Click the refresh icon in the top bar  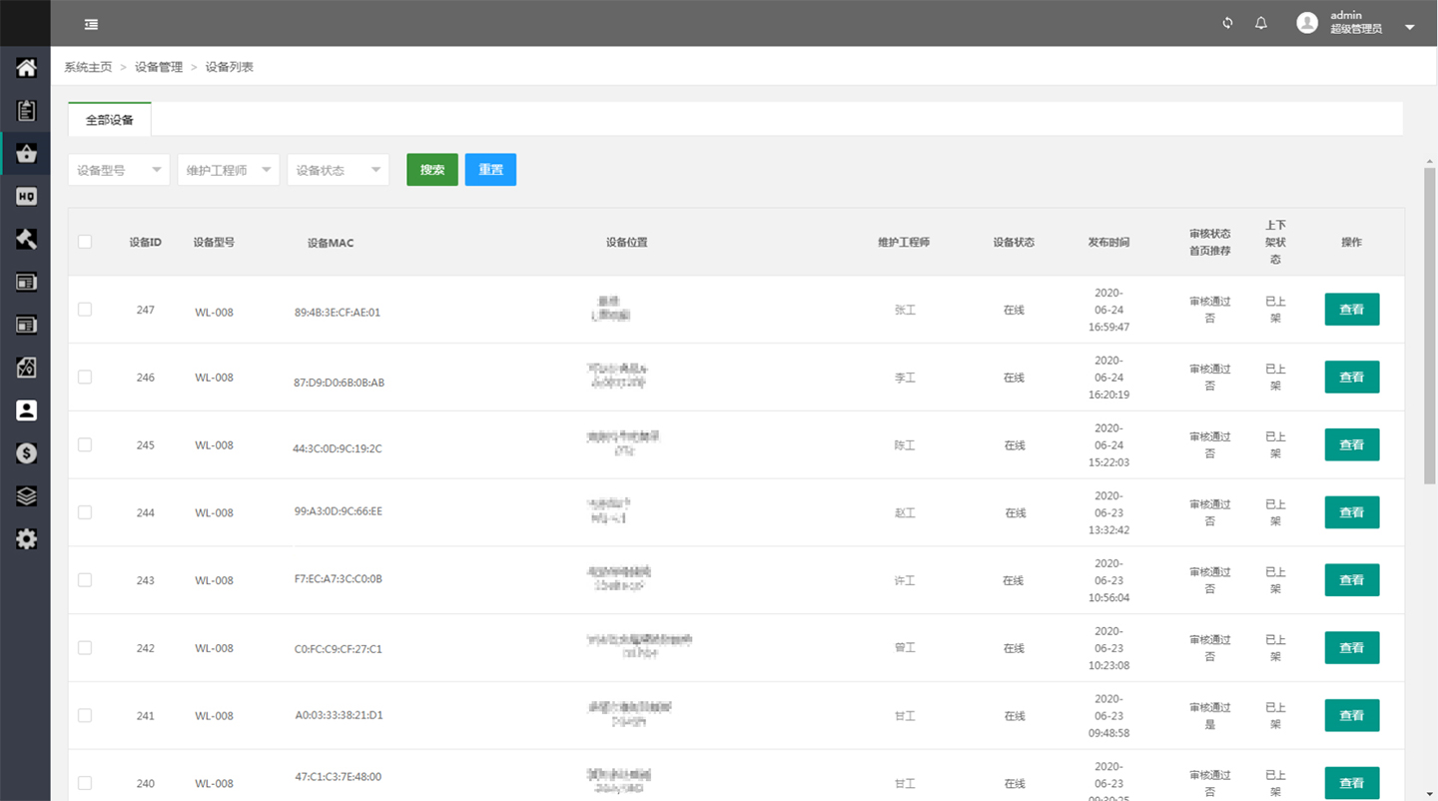[1227, 23]
